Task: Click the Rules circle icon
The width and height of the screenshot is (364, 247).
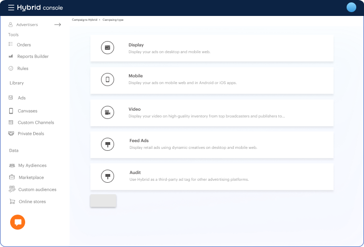Action: (11, 68)
